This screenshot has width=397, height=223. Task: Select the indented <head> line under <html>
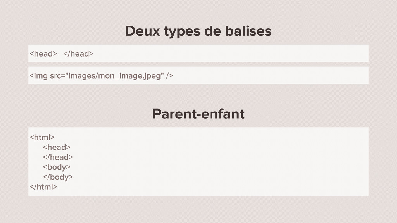57,147
